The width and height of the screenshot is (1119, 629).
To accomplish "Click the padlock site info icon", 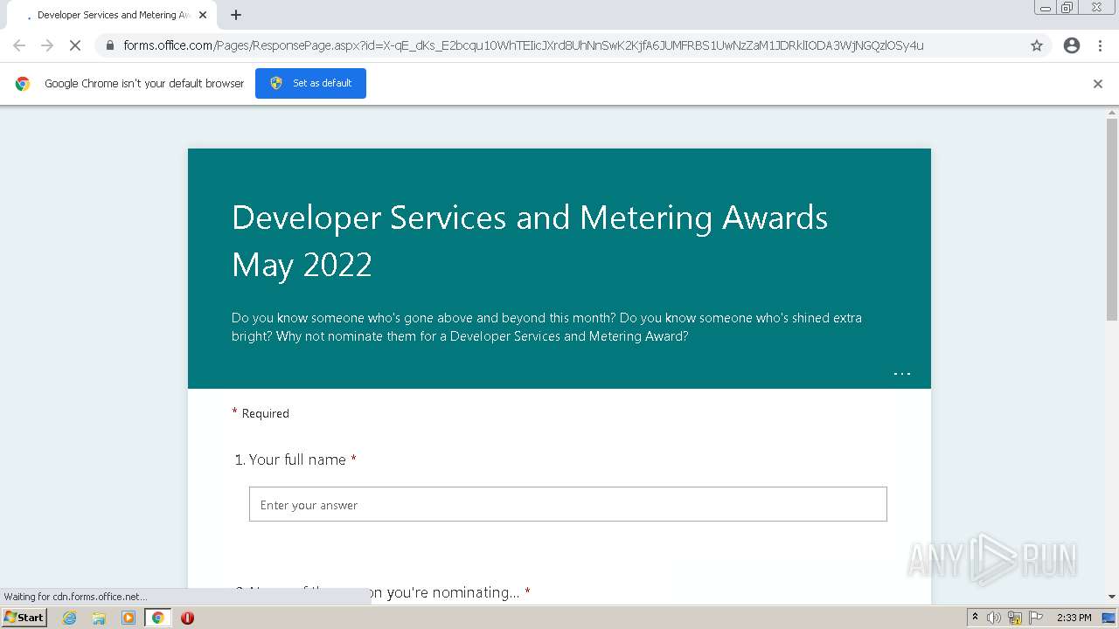I will tap(109, 45).
